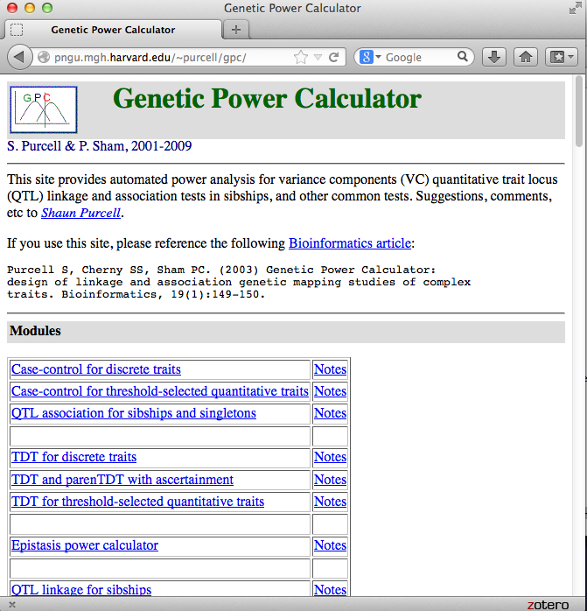Open Notes for Case-control threshold-selected traits

(330, 391)
